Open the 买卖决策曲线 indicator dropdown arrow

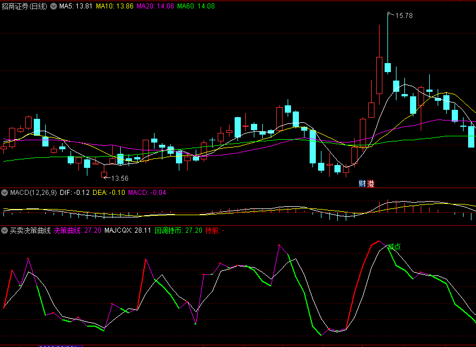point(5,230)
